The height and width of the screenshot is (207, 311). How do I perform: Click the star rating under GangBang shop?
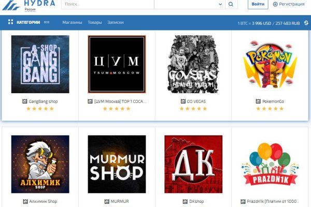[x=40, y=109]
